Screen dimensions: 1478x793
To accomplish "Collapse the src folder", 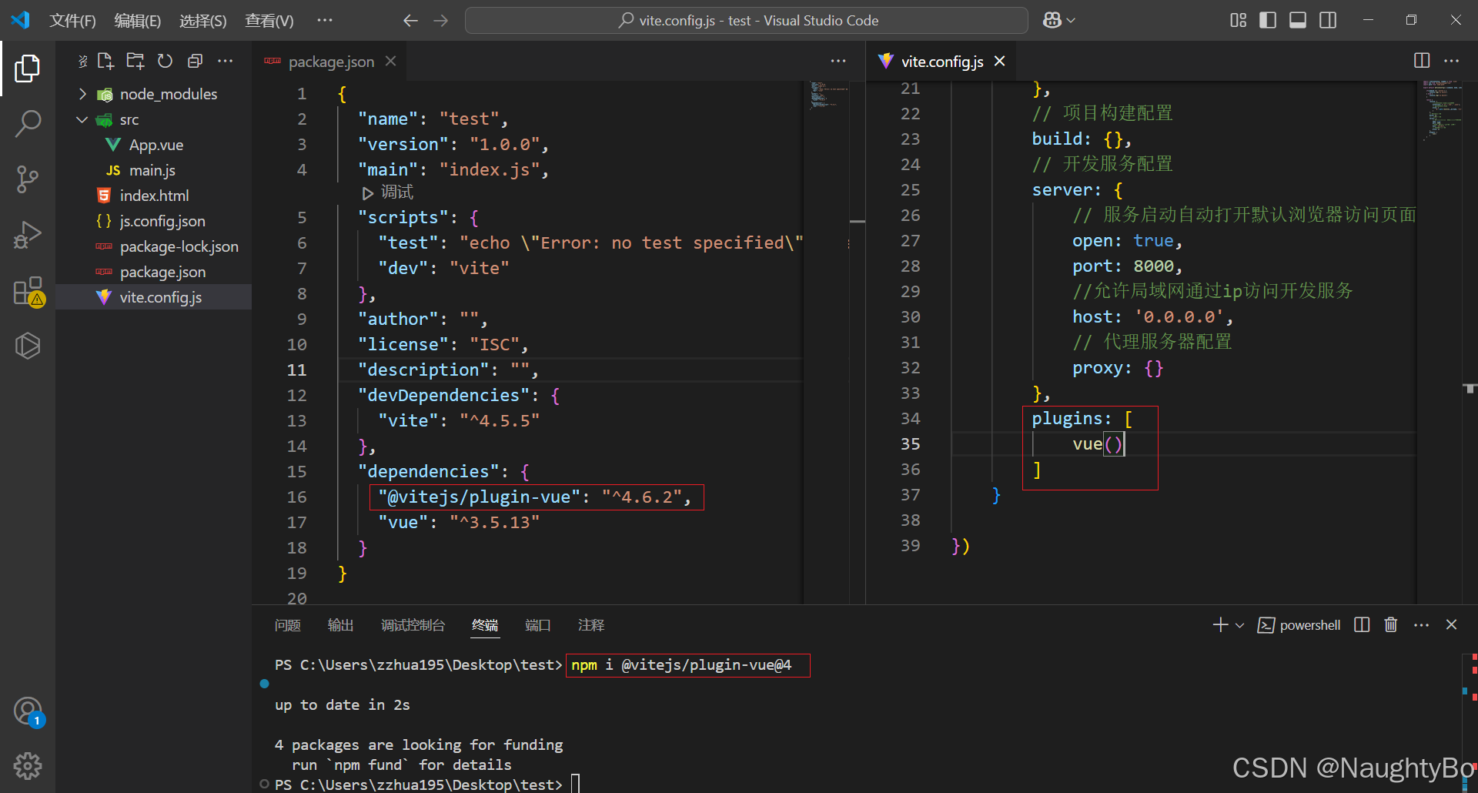I will [154, 119].
